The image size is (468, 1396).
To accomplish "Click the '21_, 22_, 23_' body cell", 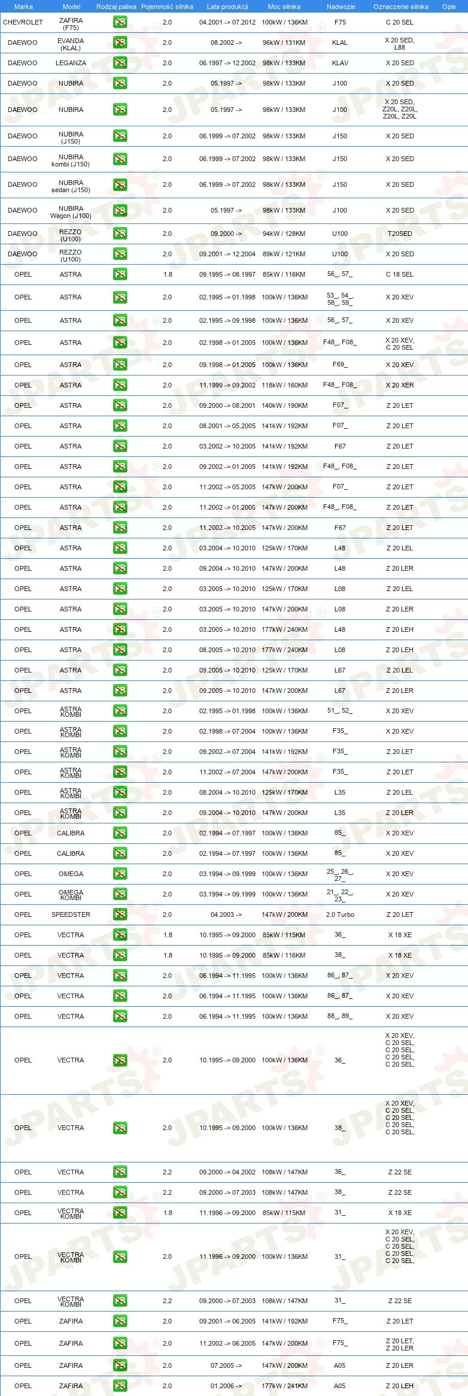I will 340,895.
